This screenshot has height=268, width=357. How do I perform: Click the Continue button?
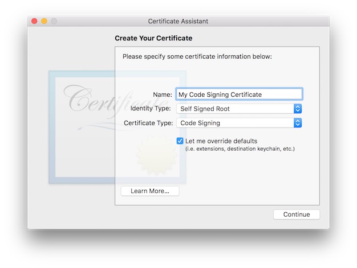coord(297,215)
